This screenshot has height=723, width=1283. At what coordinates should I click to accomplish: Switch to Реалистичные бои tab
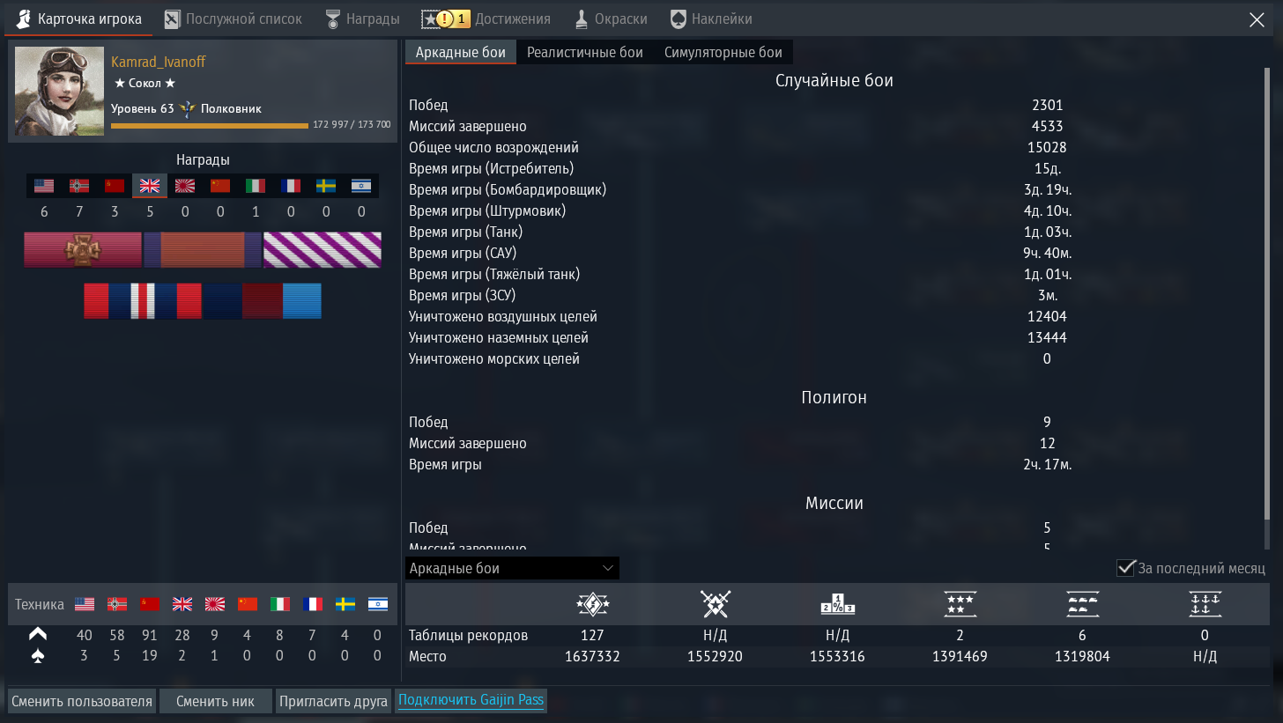(584, 52)
